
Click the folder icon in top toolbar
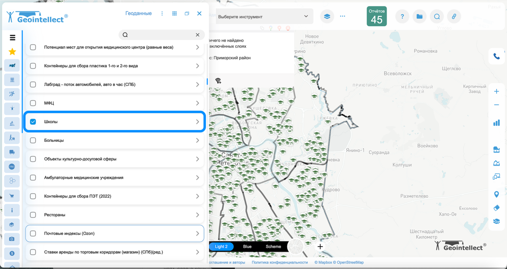(419, 17)
